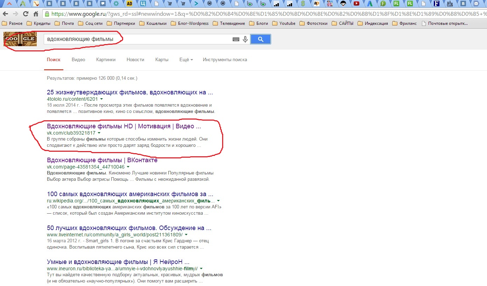Expand dropdown arrow next to liveinternet.ru URL
The image size is (487, 286).
click(x=186, y=235)
